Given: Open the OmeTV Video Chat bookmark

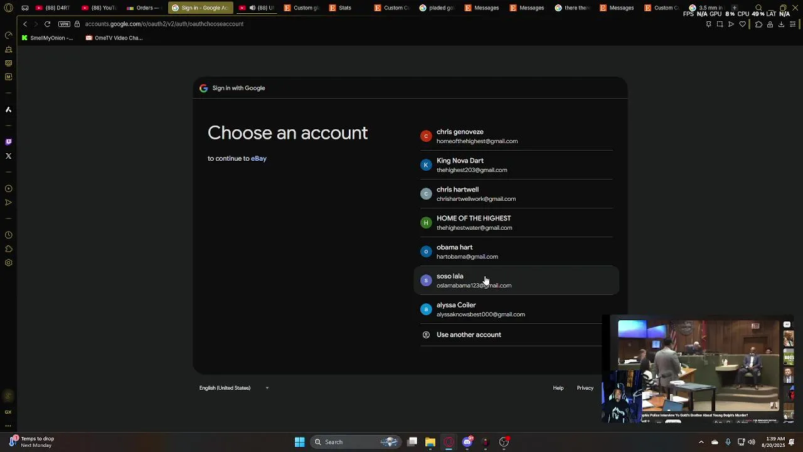Looking at the screenshot, I should 114,38.
